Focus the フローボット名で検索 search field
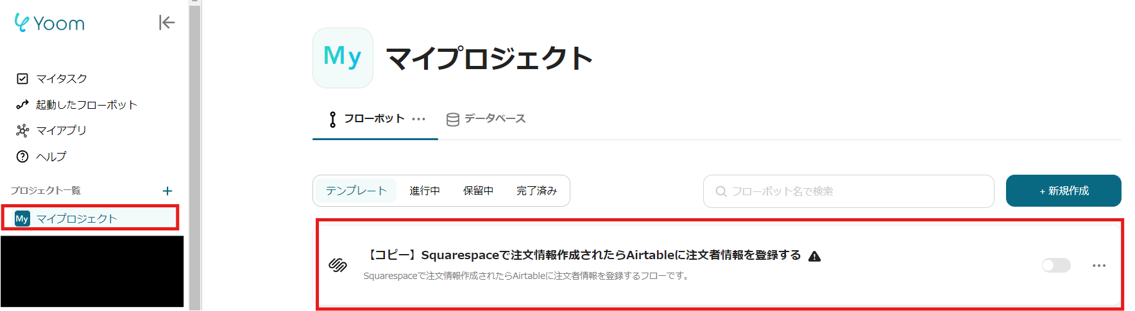Screen dimensions: 1135x311 pos(848,191)
